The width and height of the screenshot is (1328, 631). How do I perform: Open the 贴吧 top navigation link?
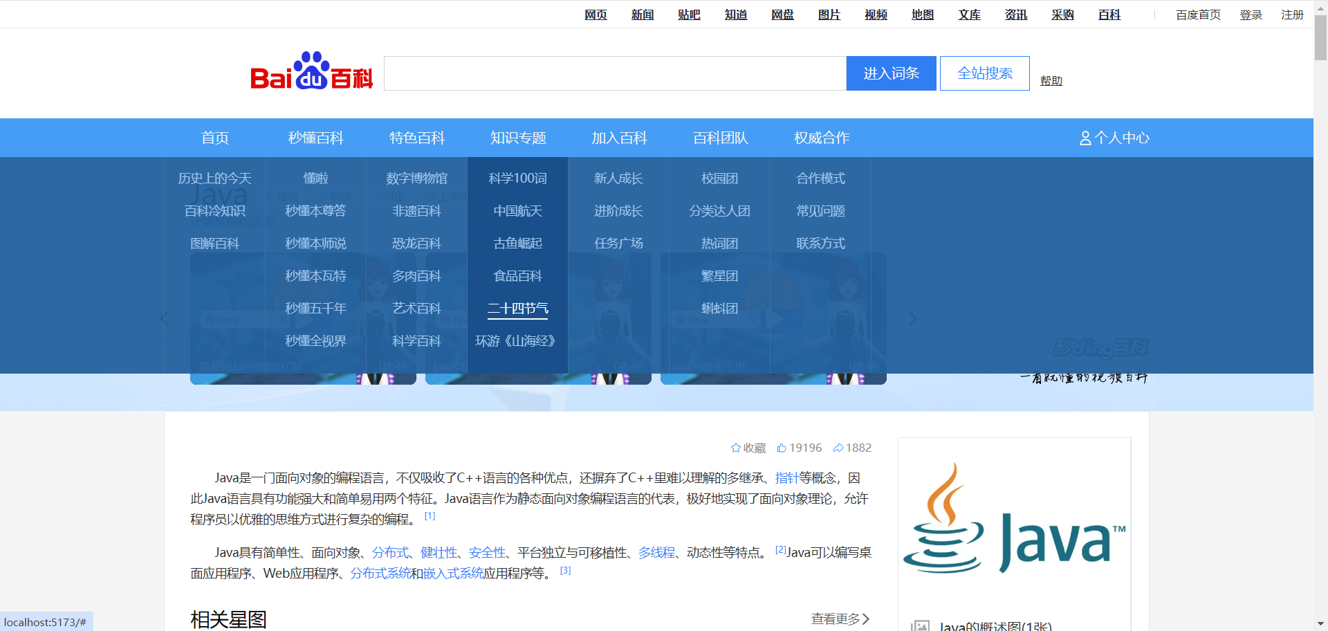click(x=689, y=15)
